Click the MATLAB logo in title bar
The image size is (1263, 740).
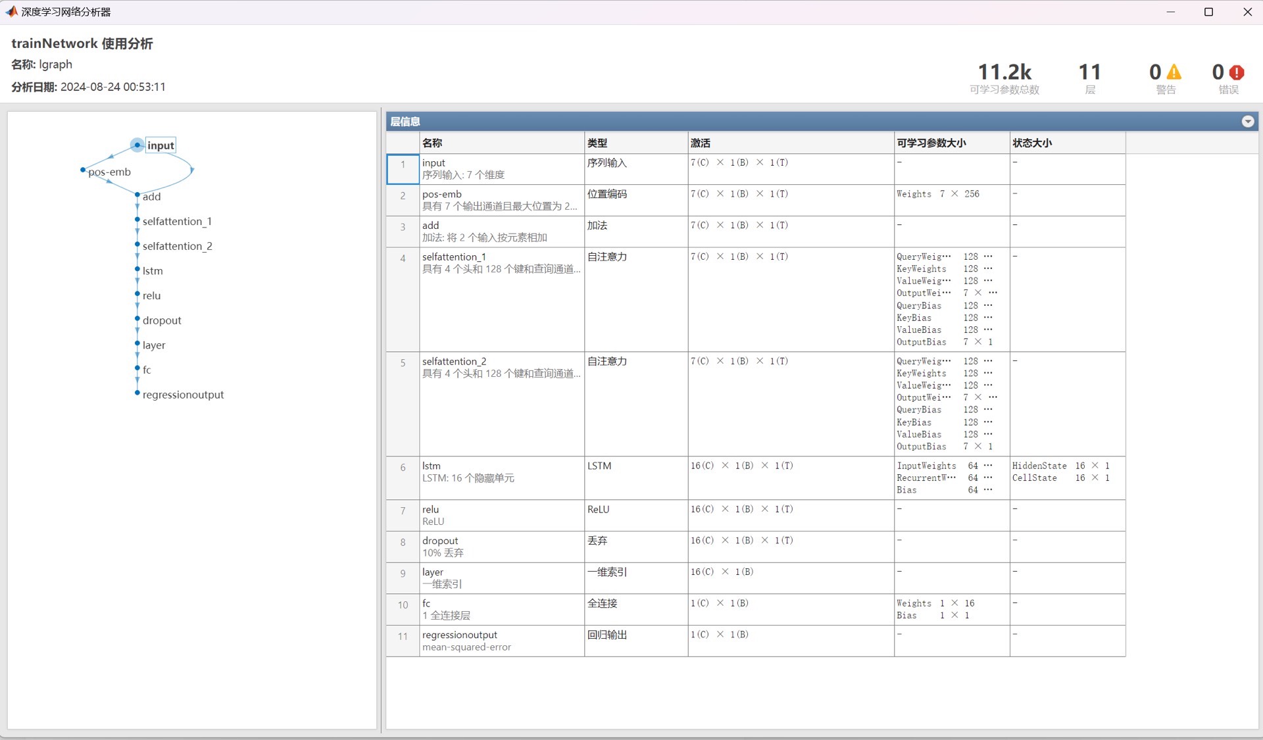pyautogui.click(x=11, y=12)
